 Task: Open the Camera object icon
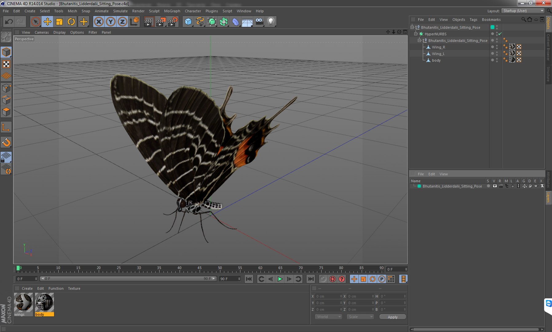(x=259, y=22)
